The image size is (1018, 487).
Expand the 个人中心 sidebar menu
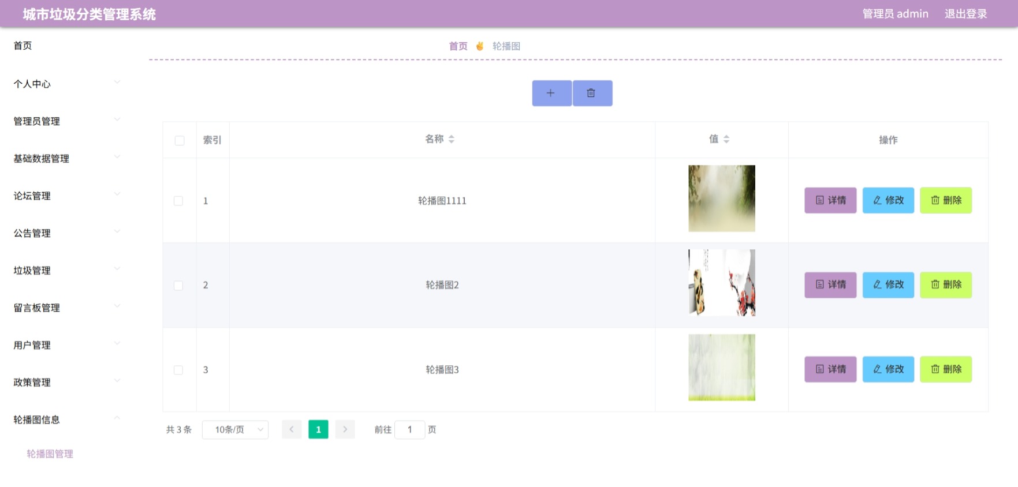66,84
